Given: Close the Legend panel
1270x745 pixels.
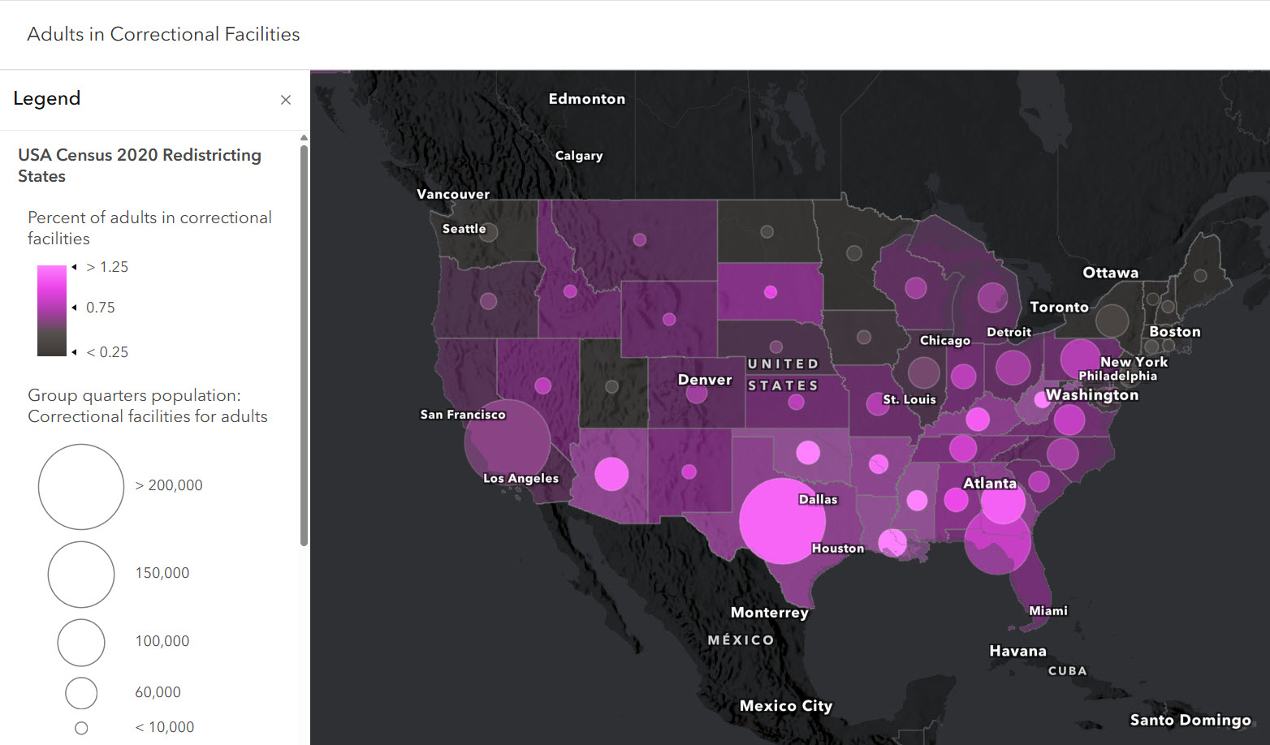Looking at the screenshot, I should point(286,100).
